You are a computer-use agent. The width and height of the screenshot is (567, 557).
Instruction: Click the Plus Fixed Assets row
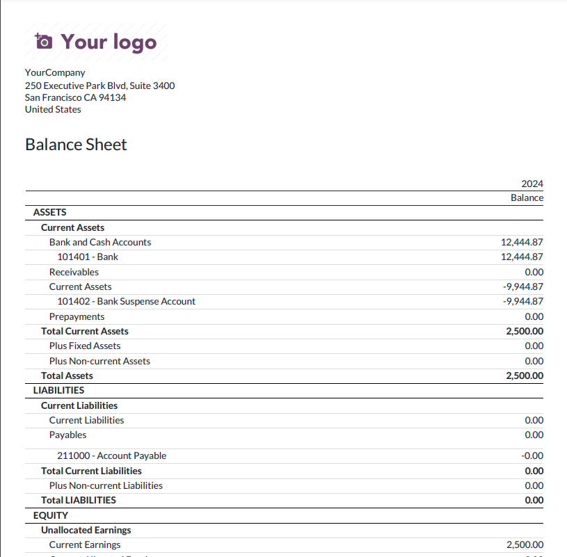(x=85, y=346)
